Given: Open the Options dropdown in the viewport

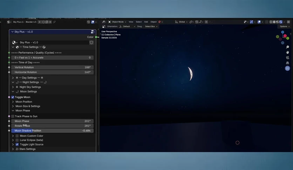Looking at the screenshot, I should click(285, 26).
